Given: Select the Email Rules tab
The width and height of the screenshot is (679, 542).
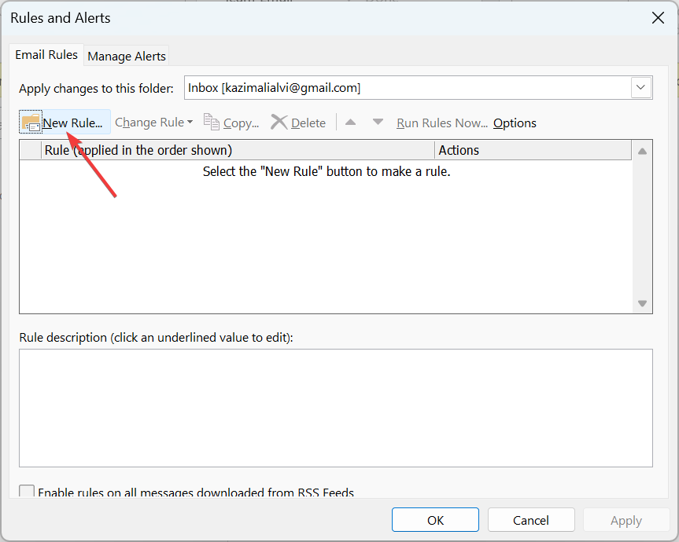Looking at the screenshot, I should pos(46,55).
